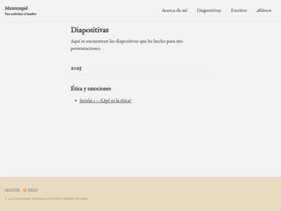
Task: Click the intro paragraph Aquí se encuentran
Action: click(126, 45)
